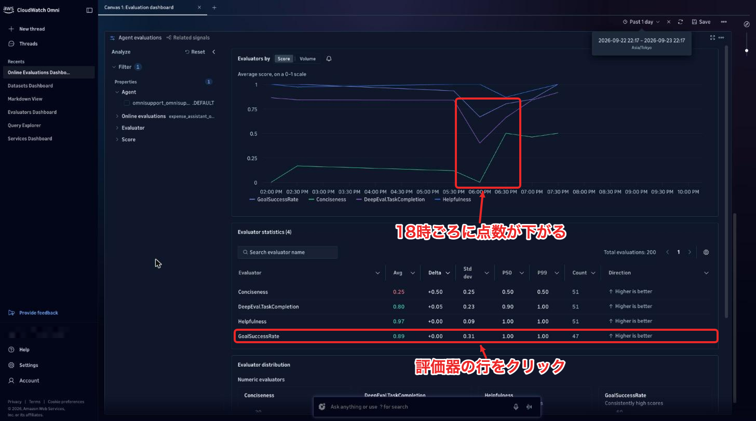Go to the previous table page

[x=667, y=252]
